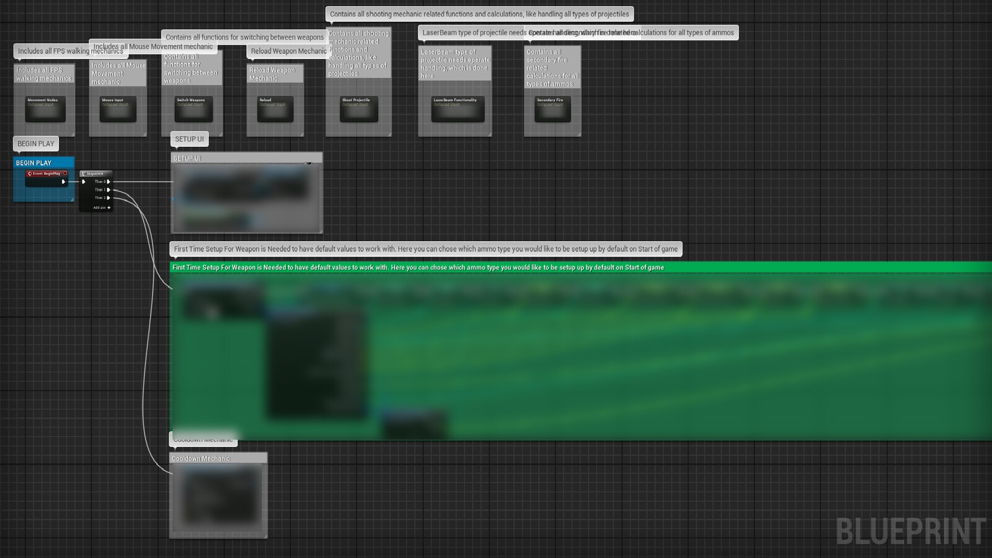The height and width of the screenshot is (558, 992).
Task: Select the Event BeginPlay node title
Action: point(47,174)
